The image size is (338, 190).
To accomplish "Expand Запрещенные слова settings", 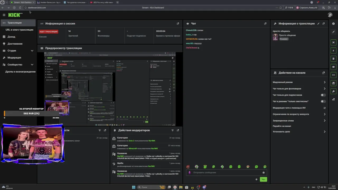I will point(325,121).
